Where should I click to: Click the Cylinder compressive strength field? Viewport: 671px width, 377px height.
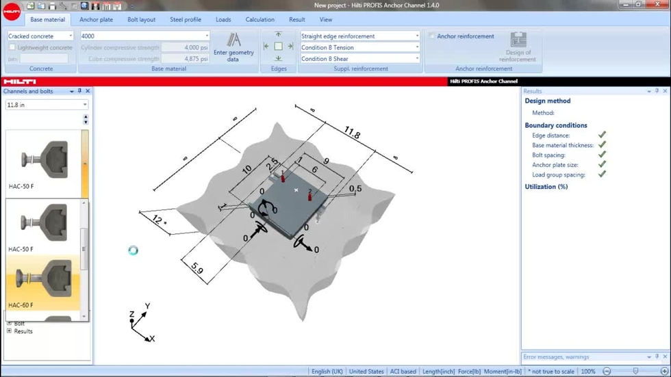point(185,47)
